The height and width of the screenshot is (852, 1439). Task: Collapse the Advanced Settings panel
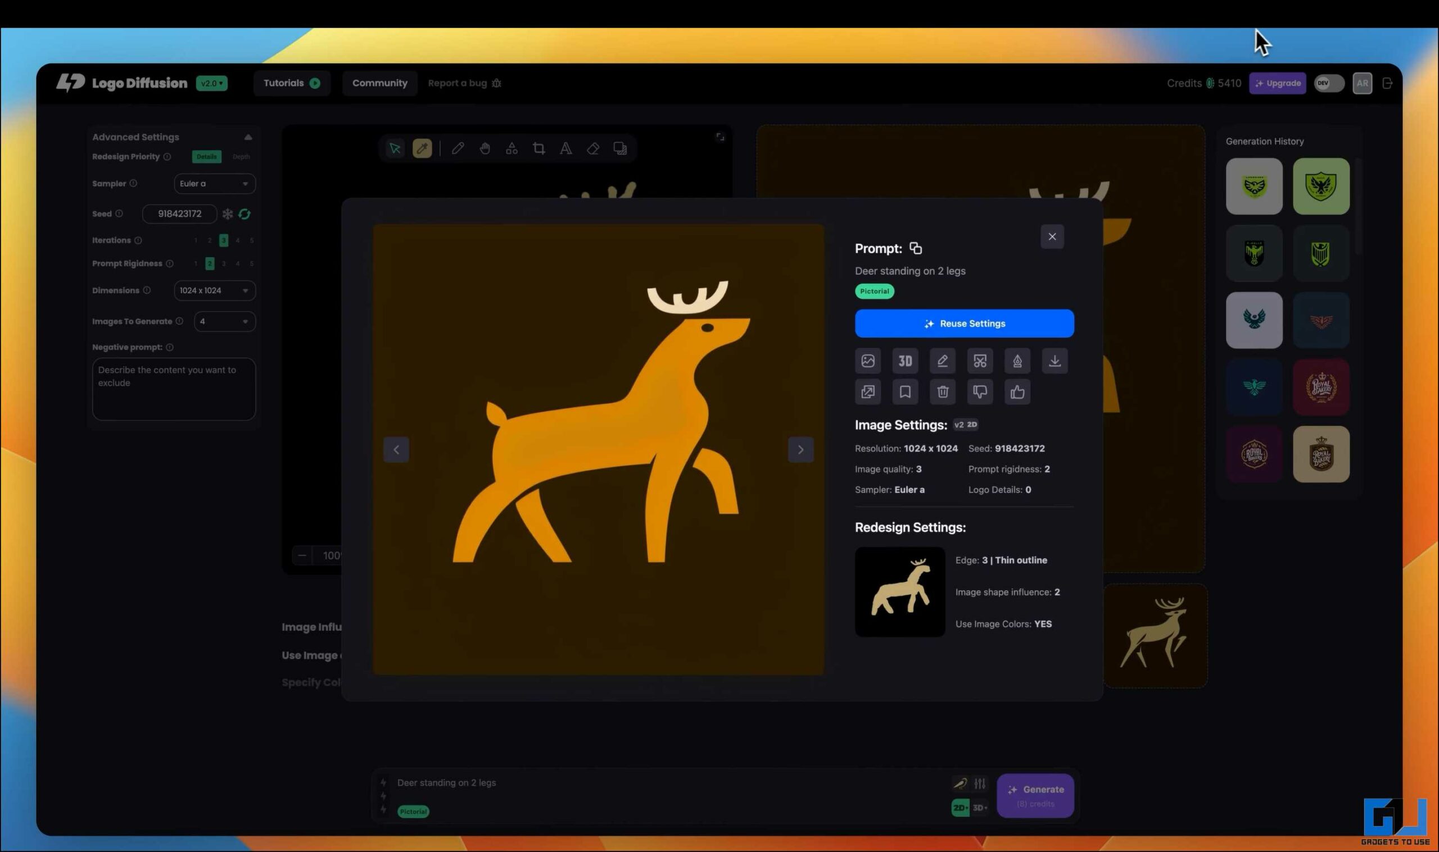[247, 136]
